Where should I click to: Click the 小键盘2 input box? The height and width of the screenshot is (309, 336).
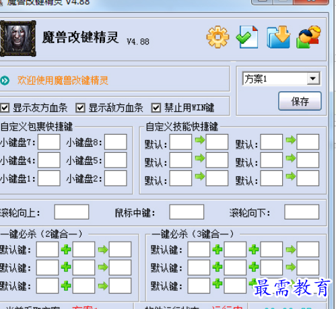tap(116, 178)
